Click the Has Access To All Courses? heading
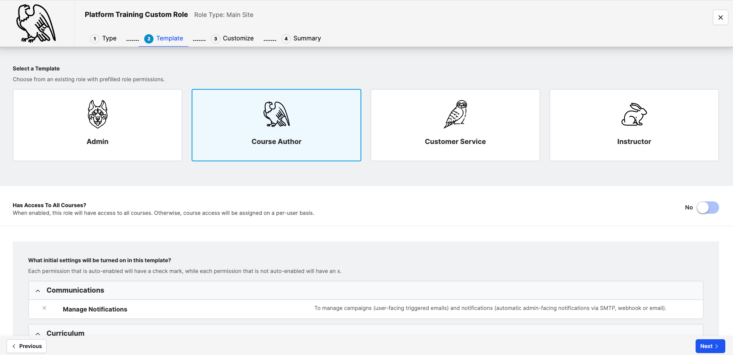Viewport: 733px width, 355px height. [x=49, y=205]
